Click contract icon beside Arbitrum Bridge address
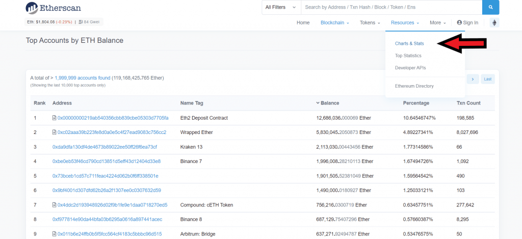The width and height of the screenshot is (522, 239). coord(55,234)
